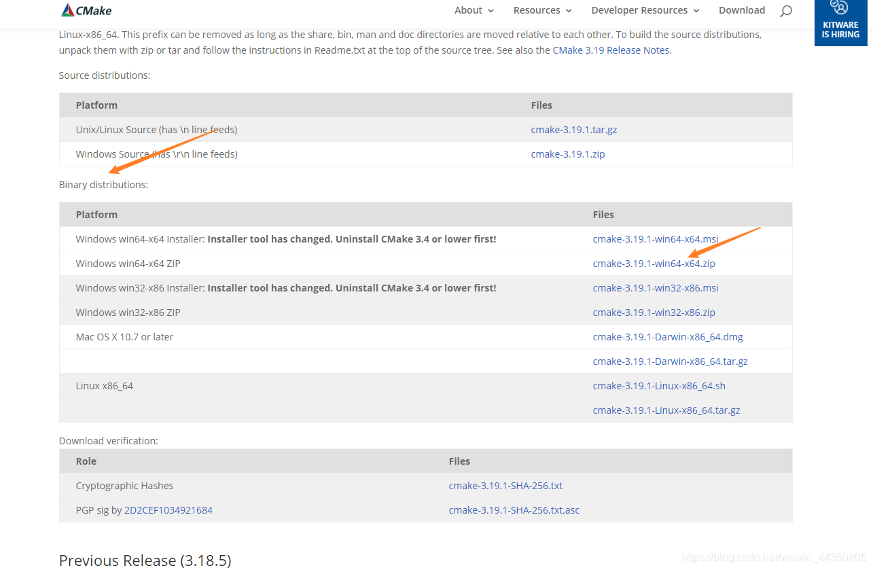Click 'Source distributions:' label
This screenshot has width=873, height=570.
click(105, 75)
